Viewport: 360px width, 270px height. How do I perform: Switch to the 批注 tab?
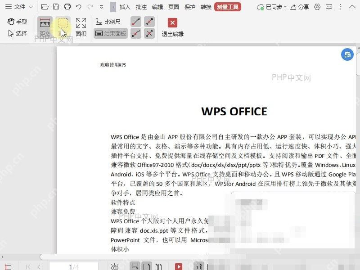(141, 7)
